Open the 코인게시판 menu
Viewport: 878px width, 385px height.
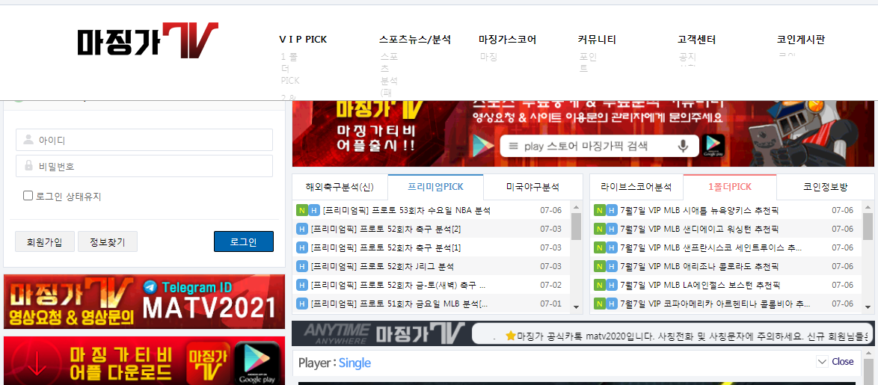tap(801, 40)
